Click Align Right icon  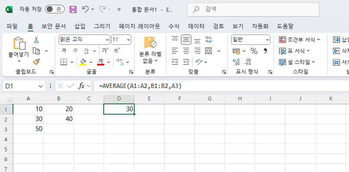click(x=197, y=51)
